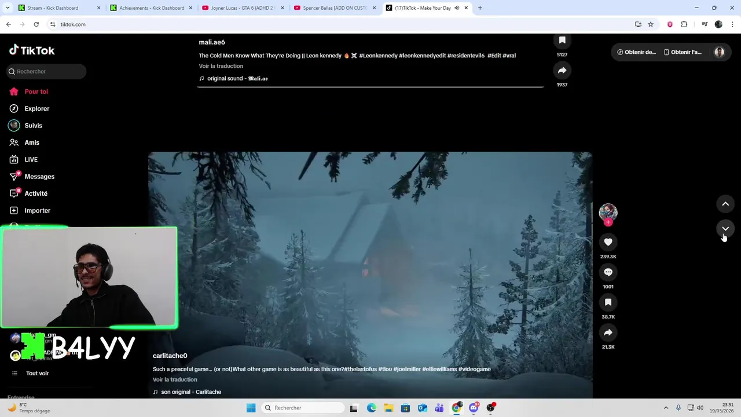Open the pink shield extension
This screenshot has height=417, width=741.
coord(670,24)
